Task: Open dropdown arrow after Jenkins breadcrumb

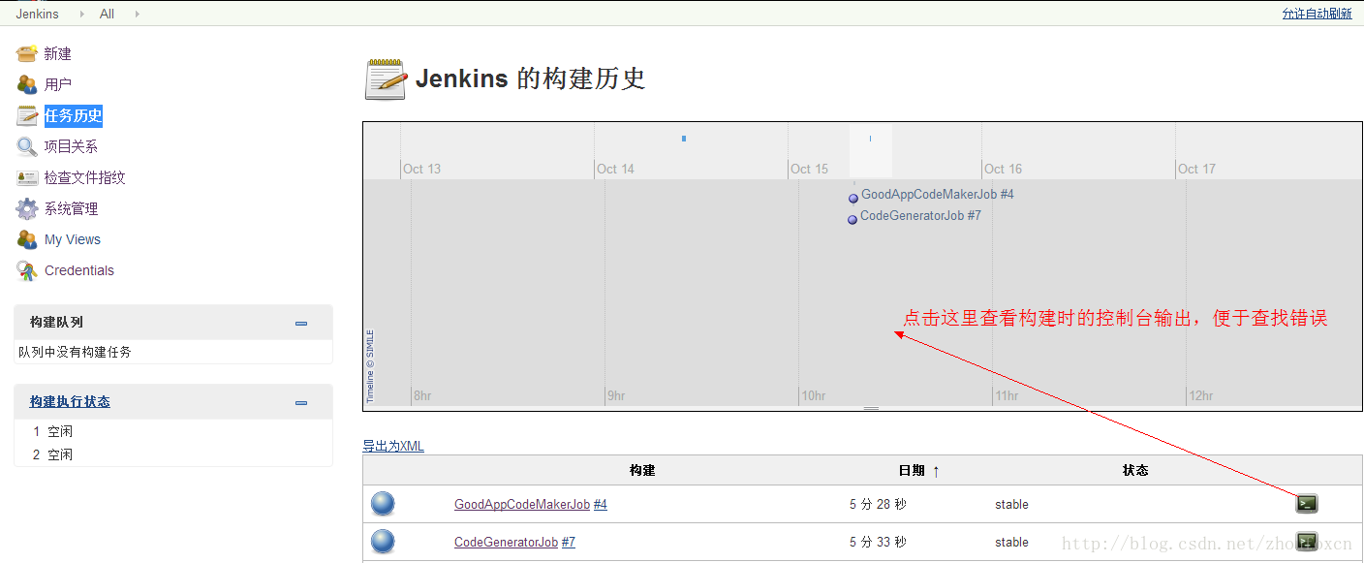Action: pos(80,14)
